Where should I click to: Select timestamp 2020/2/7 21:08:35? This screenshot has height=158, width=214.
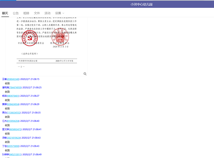[31, 113]
